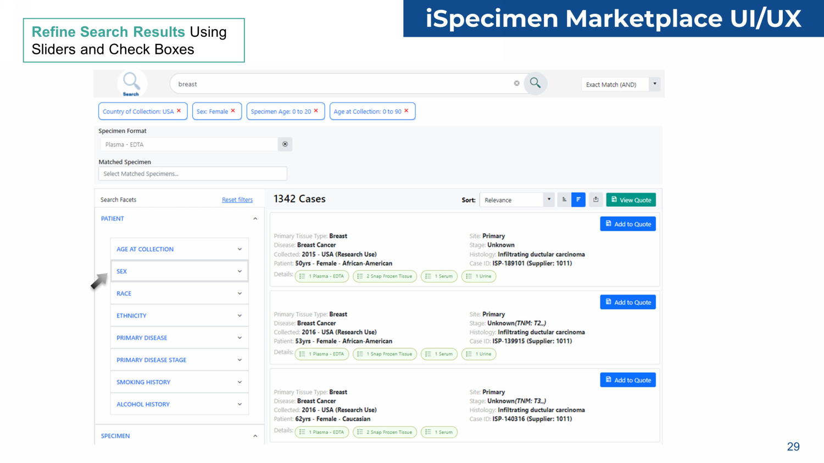Image resolution: width=824 pixels, height=463 pixels.
Task: Collapse the PATIENT facet section
Action: click(255, 219)
